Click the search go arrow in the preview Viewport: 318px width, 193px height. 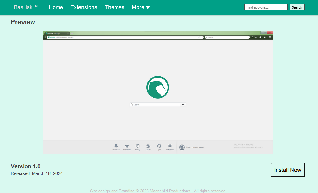[x=183, y=104]
